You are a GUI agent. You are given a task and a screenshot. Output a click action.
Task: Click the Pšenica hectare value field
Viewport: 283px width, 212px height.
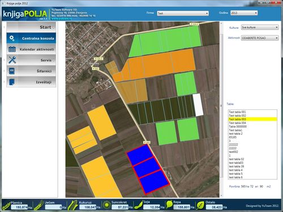point(19,207)
